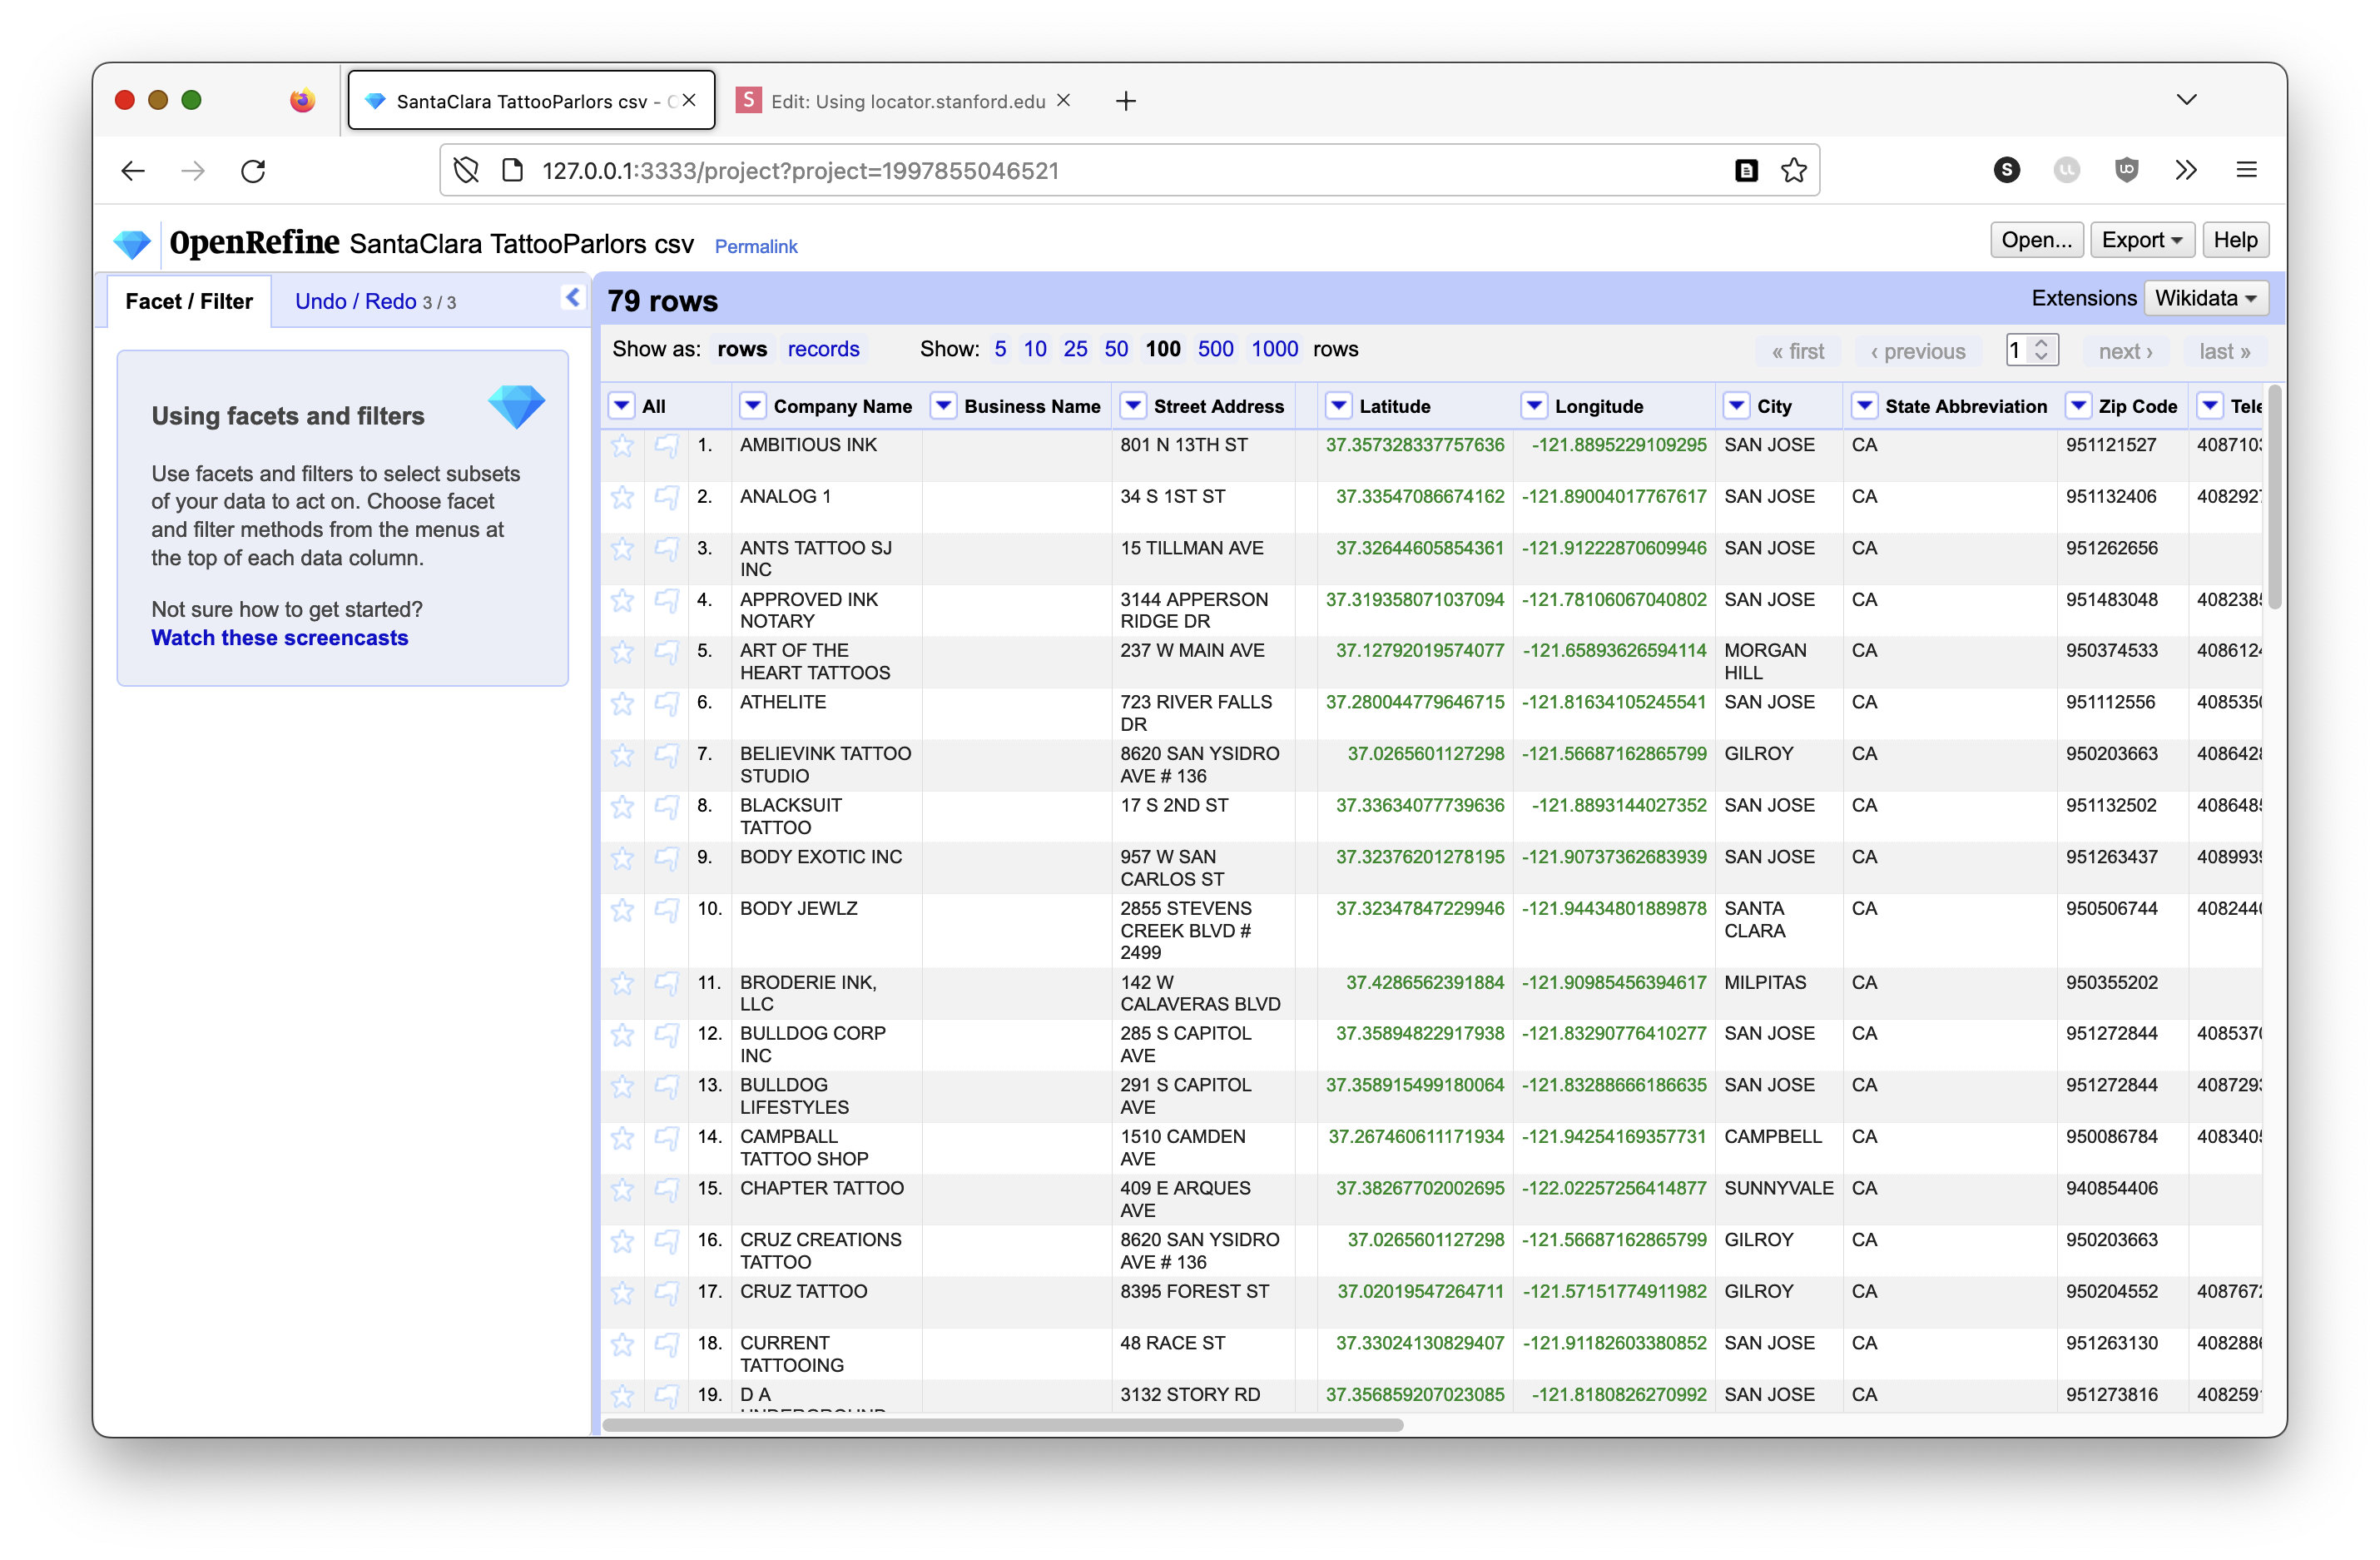The width and height of the screenshot is (2380, 1560).
Task: Flag row 17 CRUZ TATTOO
Action: pyautogui.click(x=666, y=1293)
